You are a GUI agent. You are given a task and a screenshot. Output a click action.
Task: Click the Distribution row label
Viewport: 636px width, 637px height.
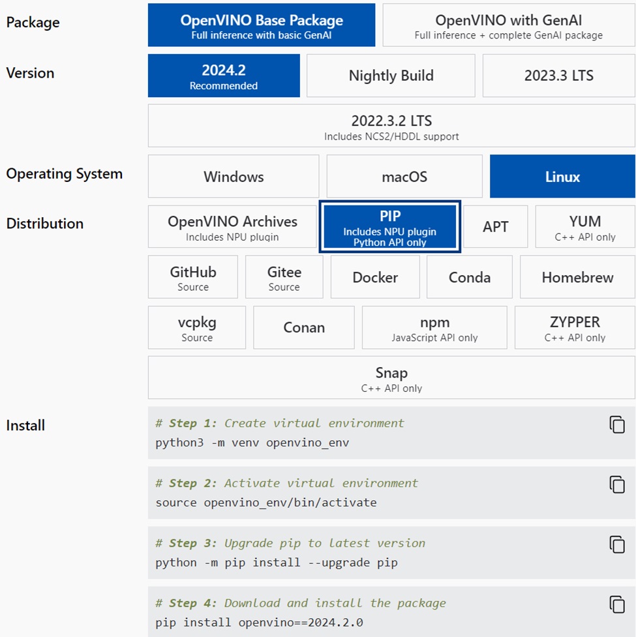45,224
